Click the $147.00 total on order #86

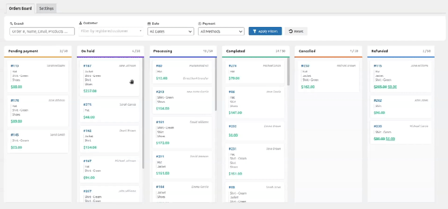click(x=235, y=113)
